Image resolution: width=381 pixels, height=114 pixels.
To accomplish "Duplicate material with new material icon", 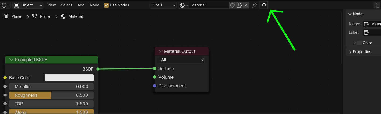I will tap(239, 5).
